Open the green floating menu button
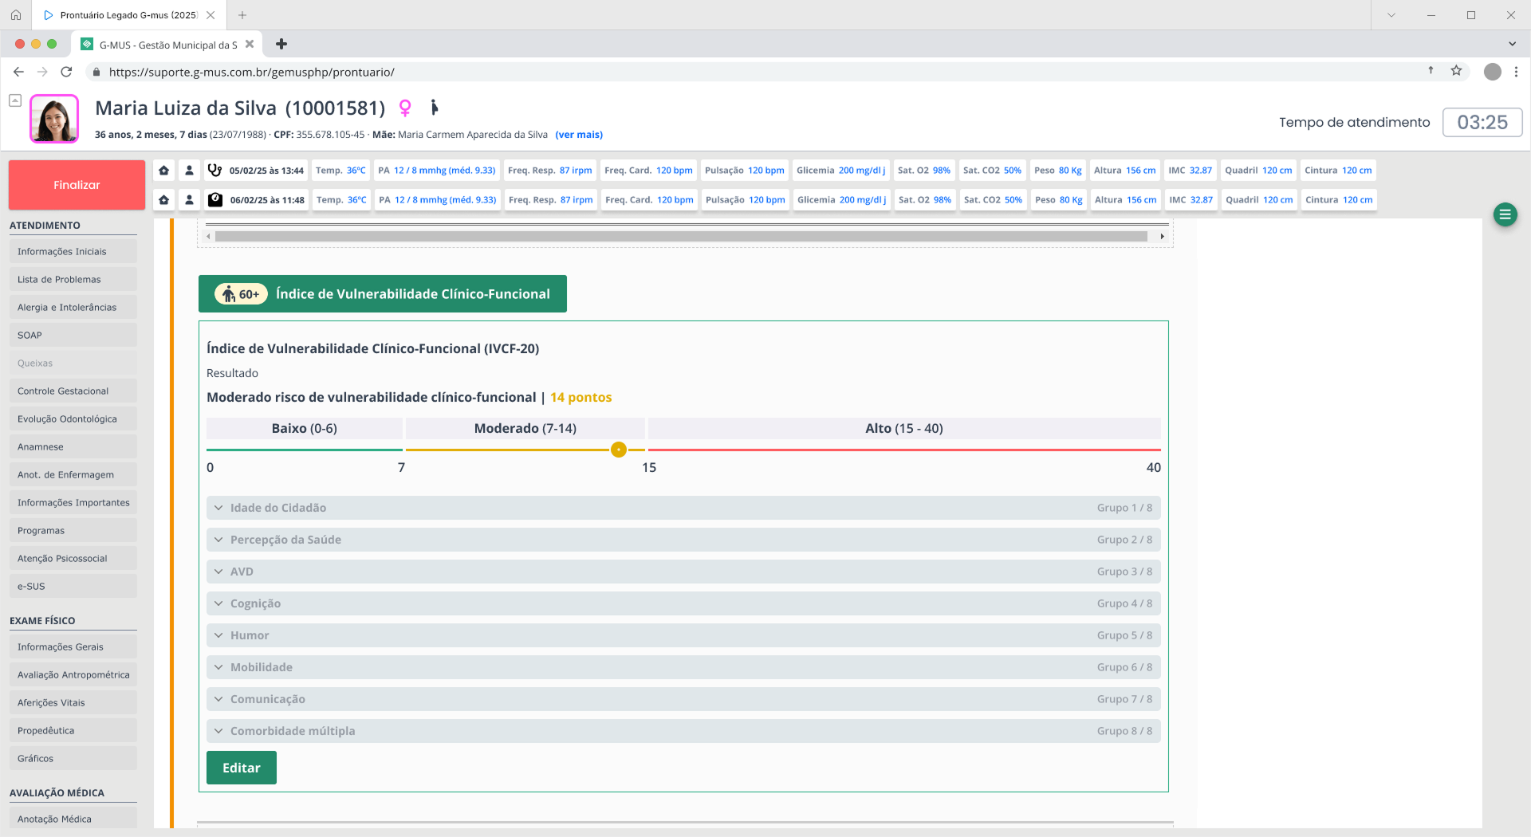Image resolution: width=1531 pixels, height=837 pixels. (x=1505, y=214)
